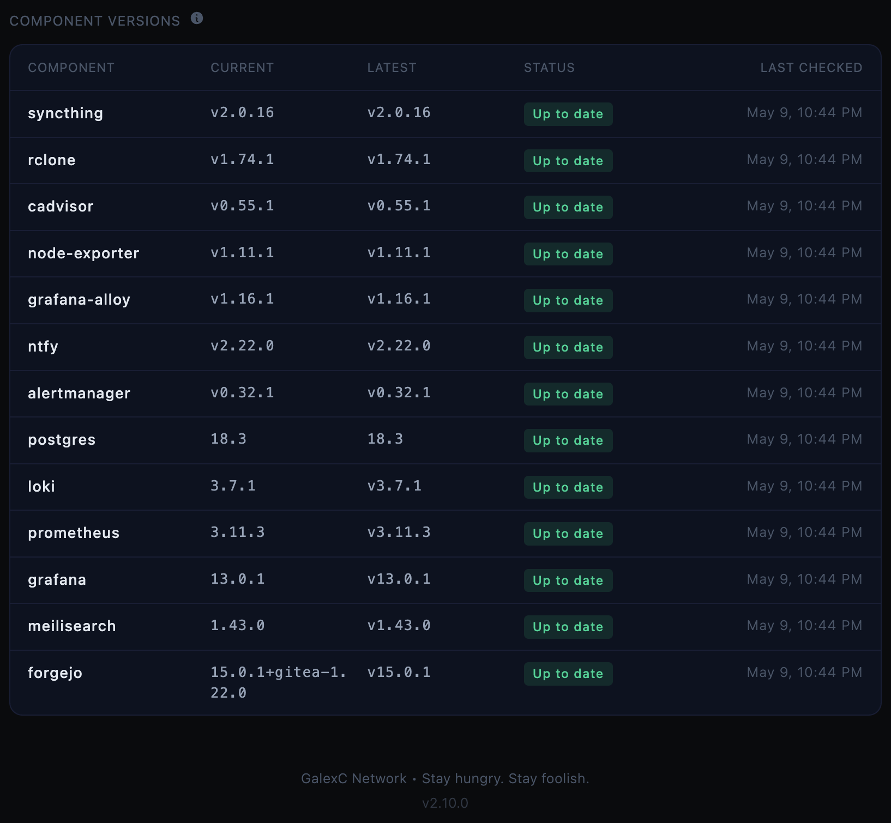
Task: Select the prometheus component name
Action: tap(74, 533)
